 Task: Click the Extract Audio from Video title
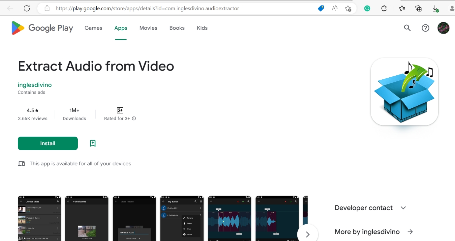tap(96, 66)
